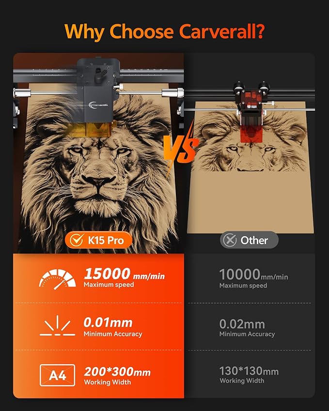Click the 10000mm/min maximum speed text
This screenshot has width=329, height=411.
[x=254, y=278]
